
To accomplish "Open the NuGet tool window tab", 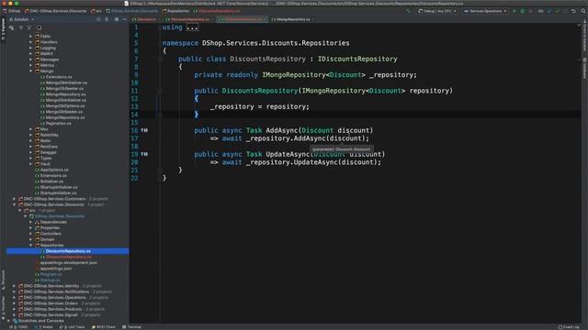I will click(x=44, y=327).
